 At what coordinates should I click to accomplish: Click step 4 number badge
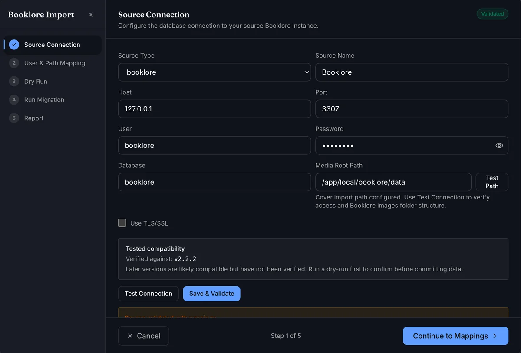tap(14, 100)
